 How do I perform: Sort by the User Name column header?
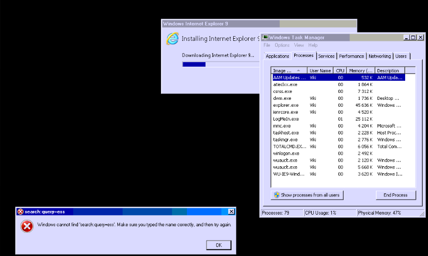tap(320, 71)
